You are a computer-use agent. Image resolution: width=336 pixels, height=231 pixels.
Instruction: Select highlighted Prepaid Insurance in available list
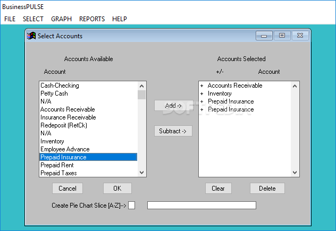(x=88, y=157)
